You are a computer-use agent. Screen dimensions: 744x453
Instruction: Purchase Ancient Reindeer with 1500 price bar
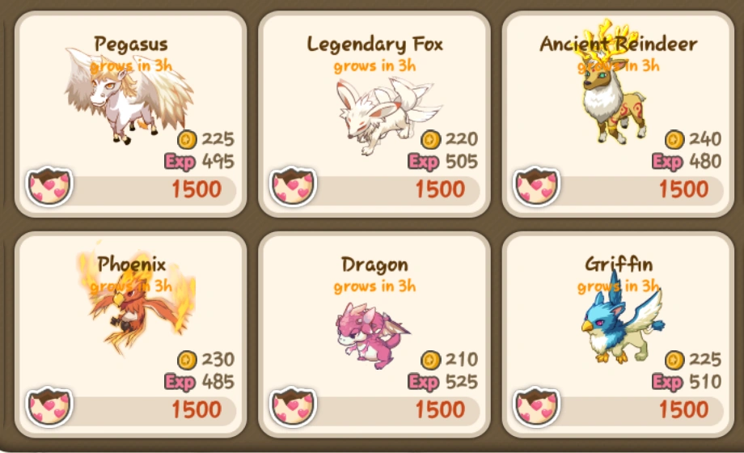[x=630, y=190]
